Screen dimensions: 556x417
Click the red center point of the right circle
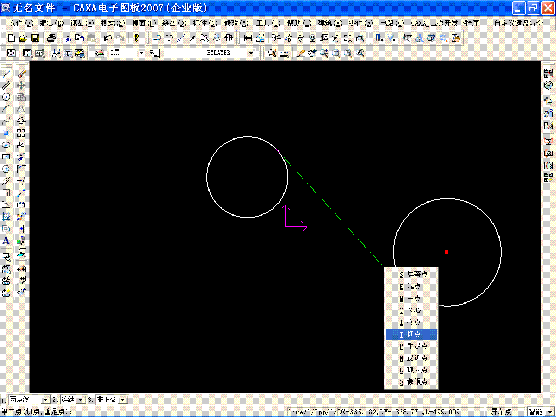pyautogui.click(x=447, y=252)
